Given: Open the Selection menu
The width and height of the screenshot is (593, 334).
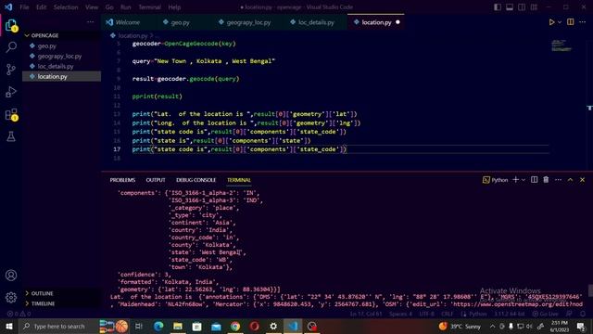Looking at the screenshot, I should 66,7.
